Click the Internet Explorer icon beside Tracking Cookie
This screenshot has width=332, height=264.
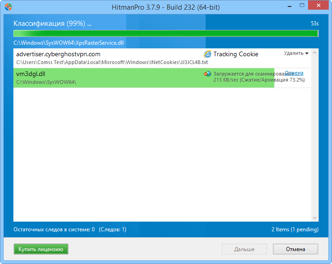(x=207, y=54)
